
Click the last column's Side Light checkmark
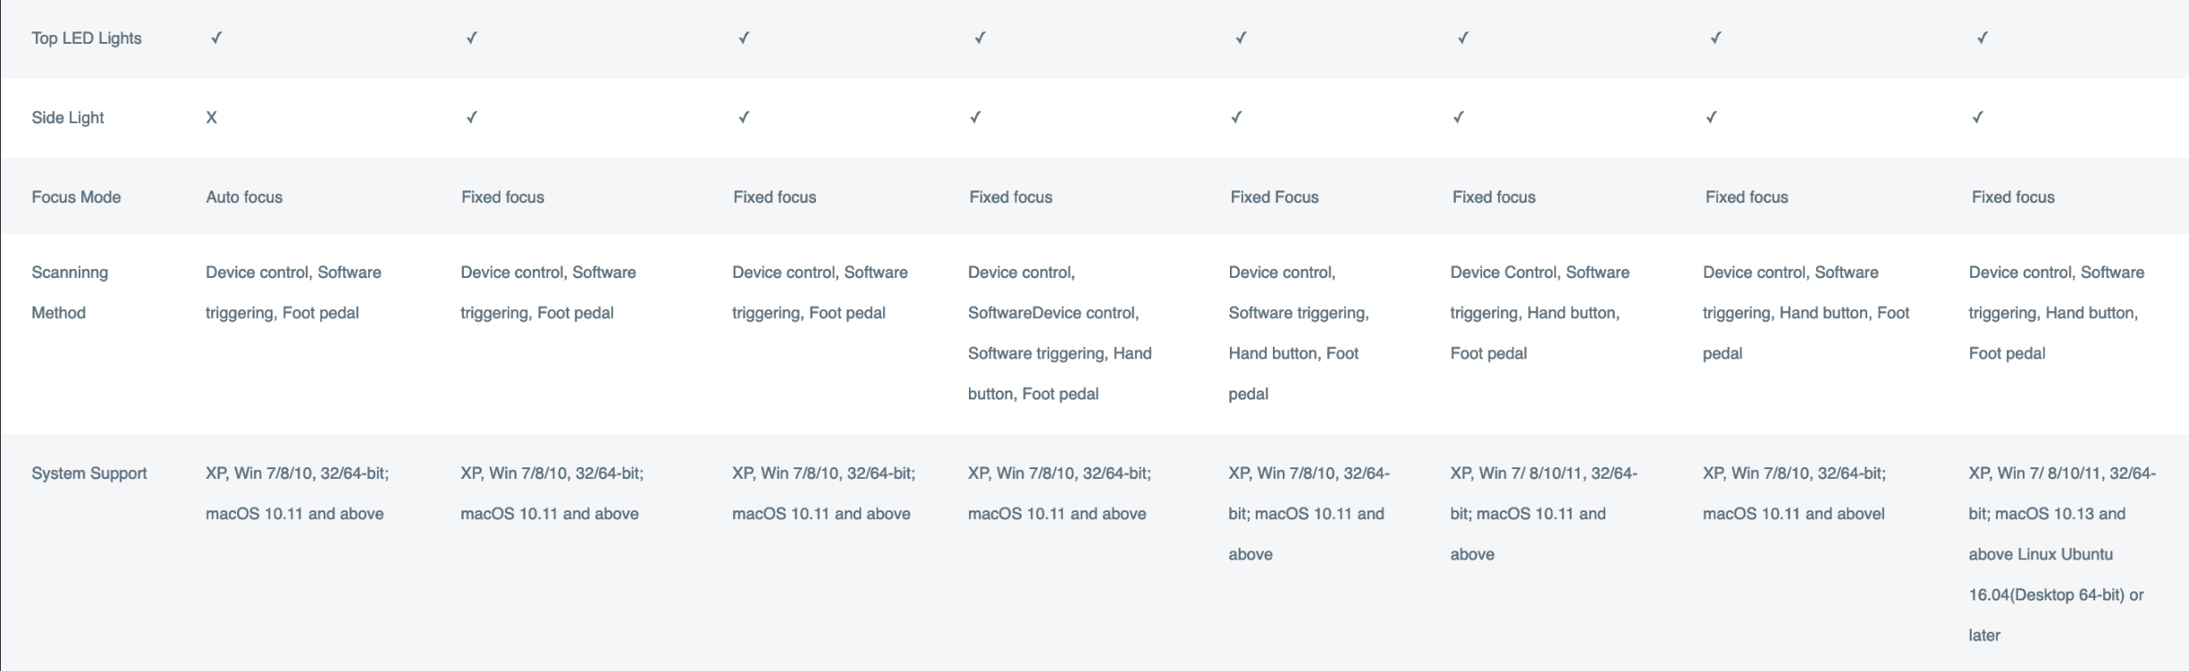pyautogui.click(x=1977, y=118)
